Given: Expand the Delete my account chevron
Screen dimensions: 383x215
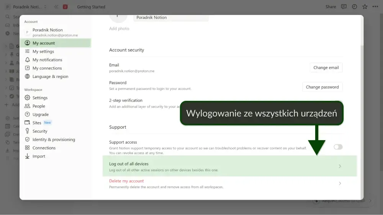Looking at the screenshot, I should point(340,183).
